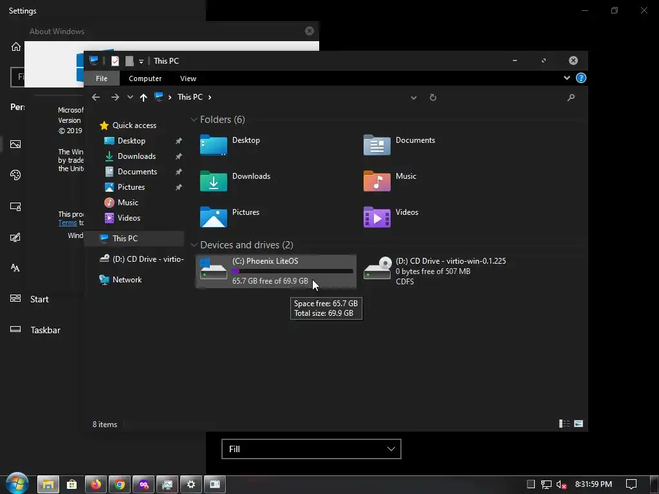The image size is (659, 494).
Task: Select the Desktop folder icon in main pane
Action: tap(214, 145)
